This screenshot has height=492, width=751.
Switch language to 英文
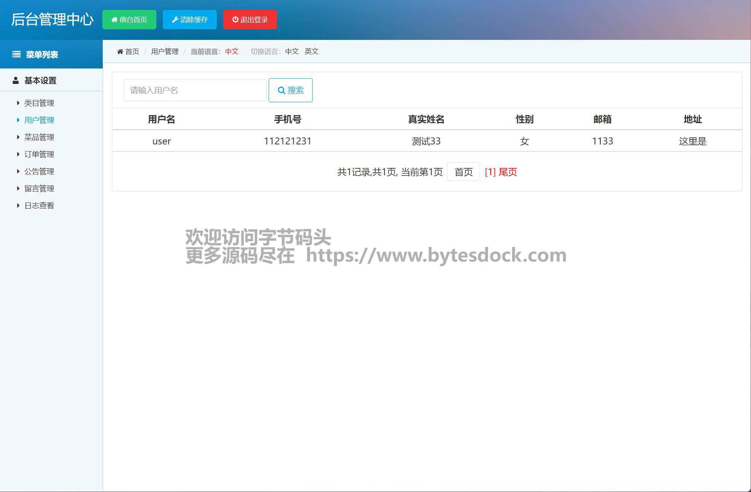311,51
